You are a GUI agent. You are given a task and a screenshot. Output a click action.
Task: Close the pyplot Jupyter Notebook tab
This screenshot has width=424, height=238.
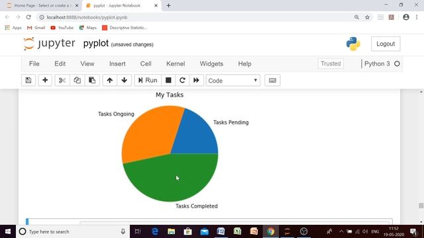tap(156, 5)
